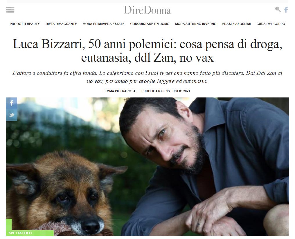Click the search magnifier icon
The height and width of the screenshot is (239, 295).
pyautogui.click(x=278, y=9)
